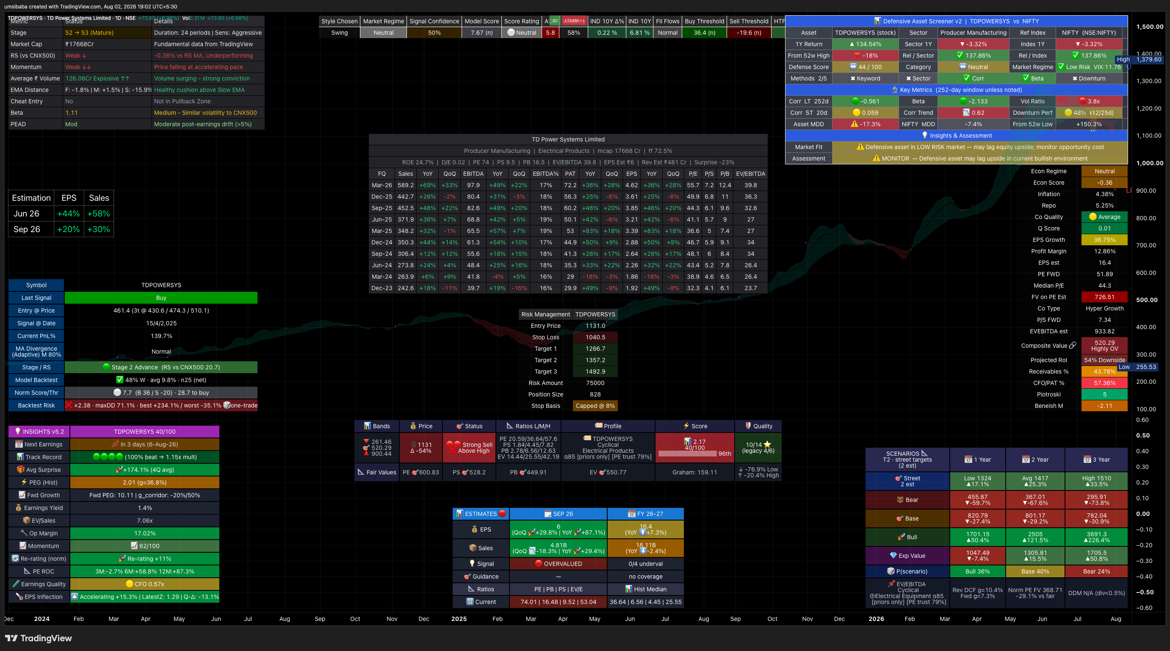Click the chart icon beside ESTIMATES
The width and height of the screenshot is (1170, 651).
pos(459,514)
